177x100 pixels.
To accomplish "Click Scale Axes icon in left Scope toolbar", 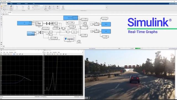I will (17, 54).
